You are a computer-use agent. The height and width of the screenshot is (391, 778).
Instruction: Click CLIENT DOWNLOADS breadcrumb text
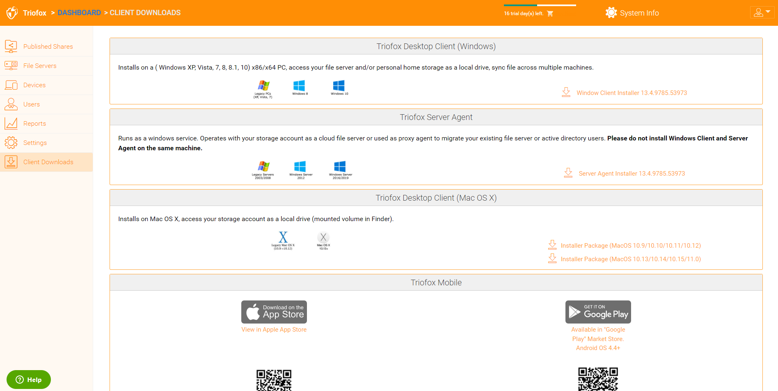pyautogui.click(x=145, y=13)
